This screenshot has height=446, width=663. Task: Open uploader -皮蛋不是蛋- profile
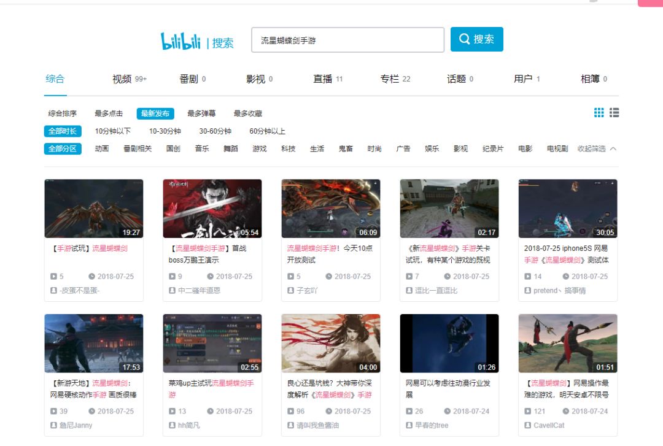79,290
